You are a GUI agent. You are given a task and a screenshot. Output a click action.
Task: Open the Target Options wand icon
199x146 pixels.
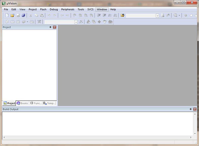point(81,22)
